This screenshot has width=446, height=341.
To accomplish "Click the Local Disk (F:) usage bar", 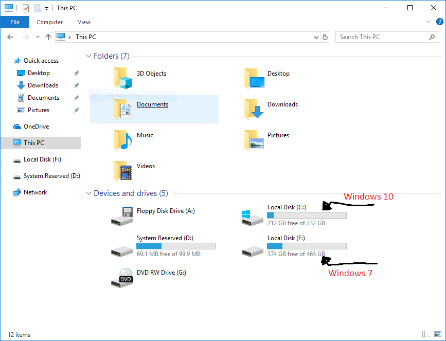I will (307, 246).
